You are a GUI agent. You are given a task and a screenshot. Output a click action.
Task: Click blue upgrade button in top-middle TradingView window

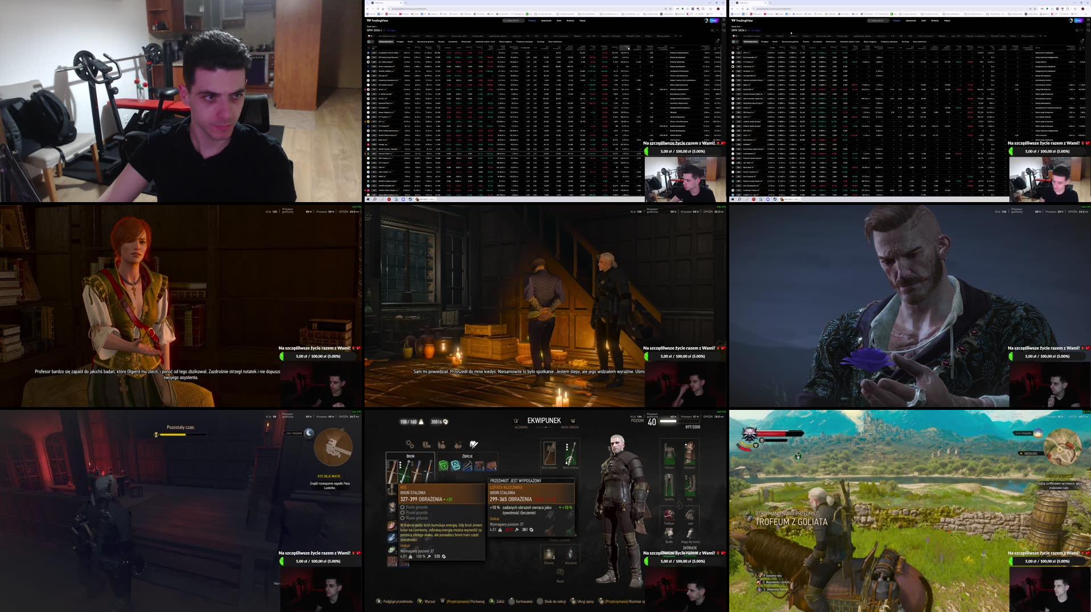(714, 20)
